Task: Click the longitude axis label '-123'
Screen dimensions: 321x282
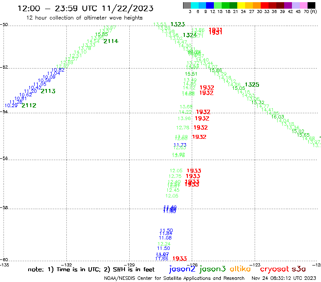Action: pos(255,265)
